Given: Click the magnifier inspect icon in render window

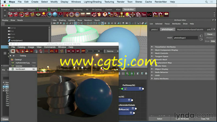Looking at the screenshot, I should tap(17, 51).
